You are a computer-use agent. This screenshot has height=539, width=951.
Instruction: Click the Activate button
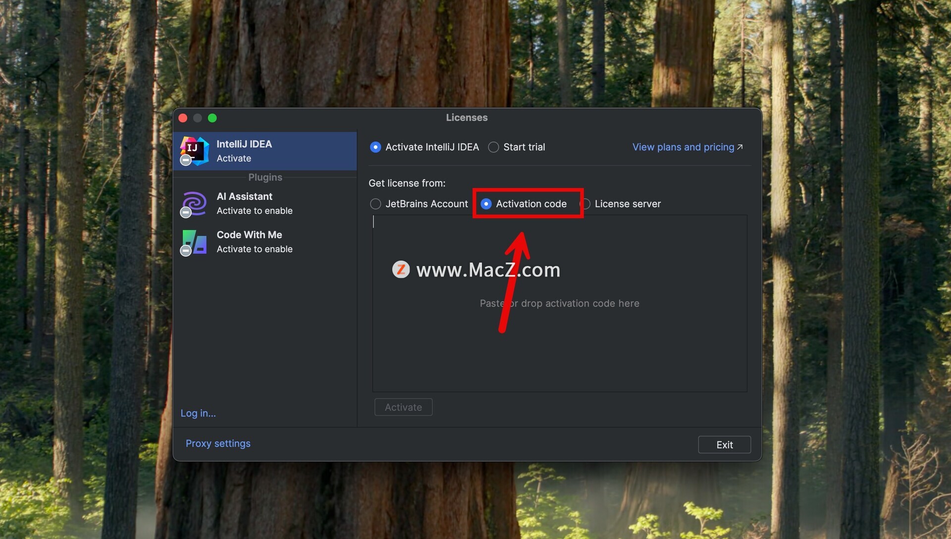point(403,407)
